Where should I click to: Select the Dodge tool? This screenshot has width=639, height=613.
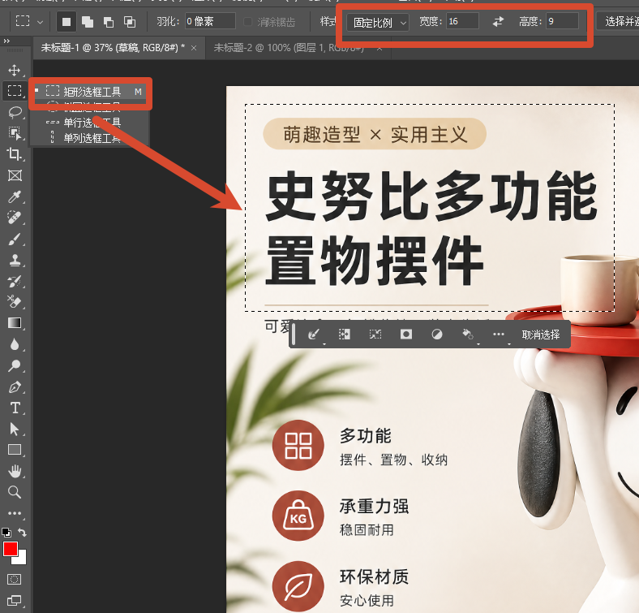coord(15,365)
